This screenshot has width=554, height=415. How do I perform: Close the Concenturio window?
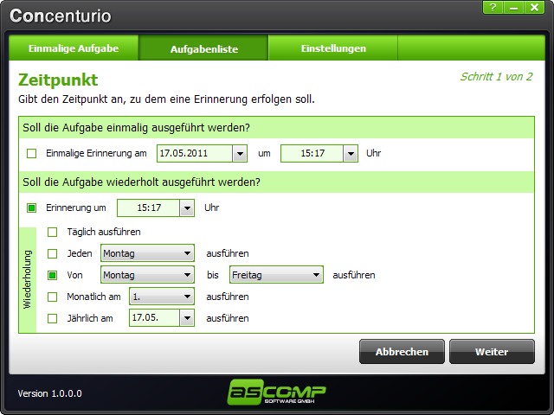(x=535, y=8)
